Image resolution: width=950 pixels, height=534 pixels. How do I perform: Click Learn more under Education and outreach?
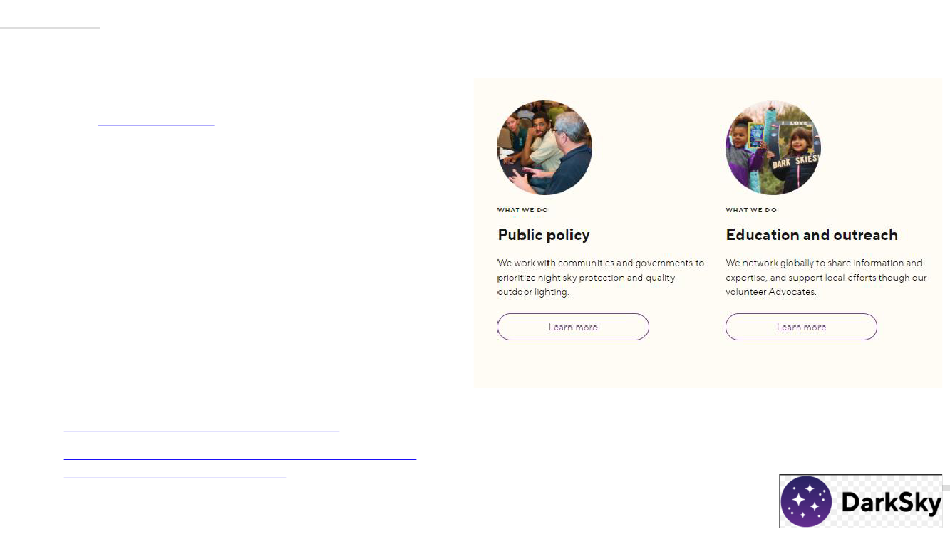[x=801, y=327]
